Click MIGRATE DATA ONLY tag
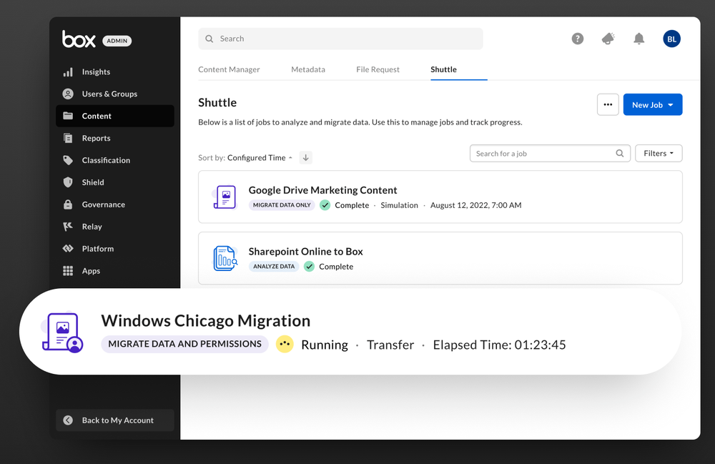 tap(282, 205)
